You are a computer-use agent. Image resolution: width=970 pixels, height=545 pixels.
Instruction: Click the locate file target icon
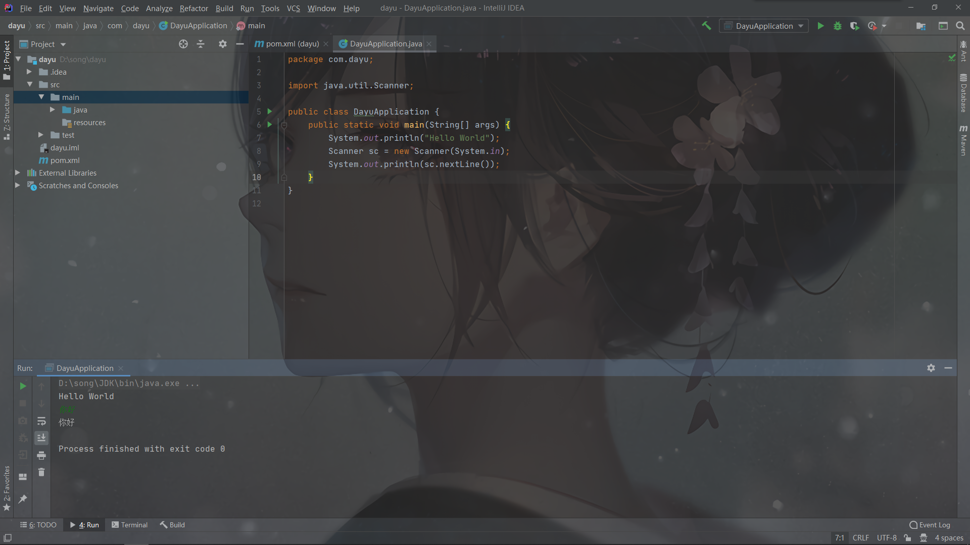pyautogui.click(x=183, y=44)
